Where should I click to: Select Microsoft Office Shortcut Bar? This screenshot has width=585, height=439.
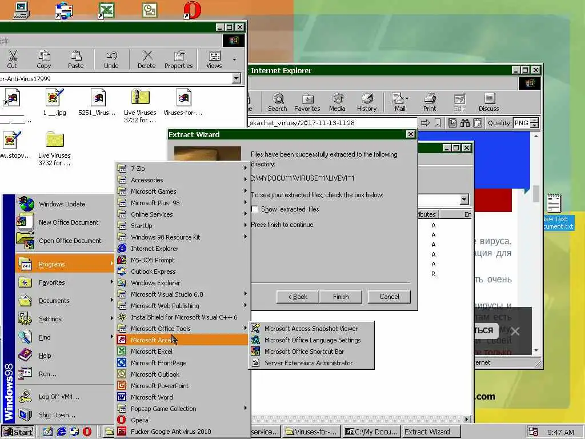point(311,352)
